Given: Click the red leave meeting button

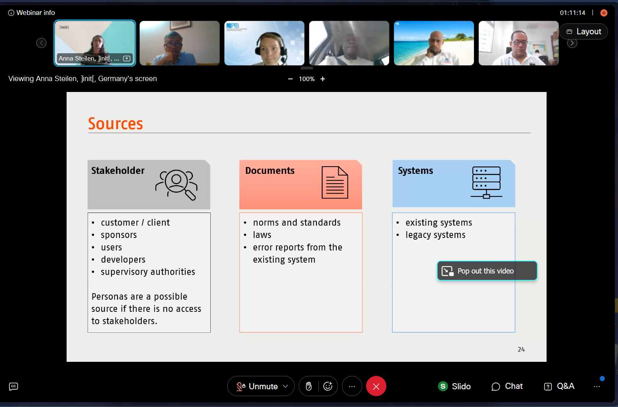Looking at the screenshot, I should tap(376, 386).
